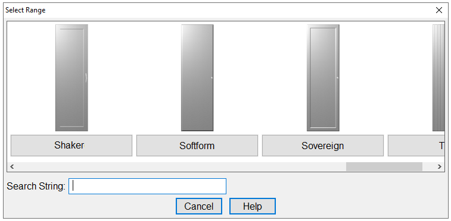Click the right arrow of horizontal scrollbar

coord(440,166)
